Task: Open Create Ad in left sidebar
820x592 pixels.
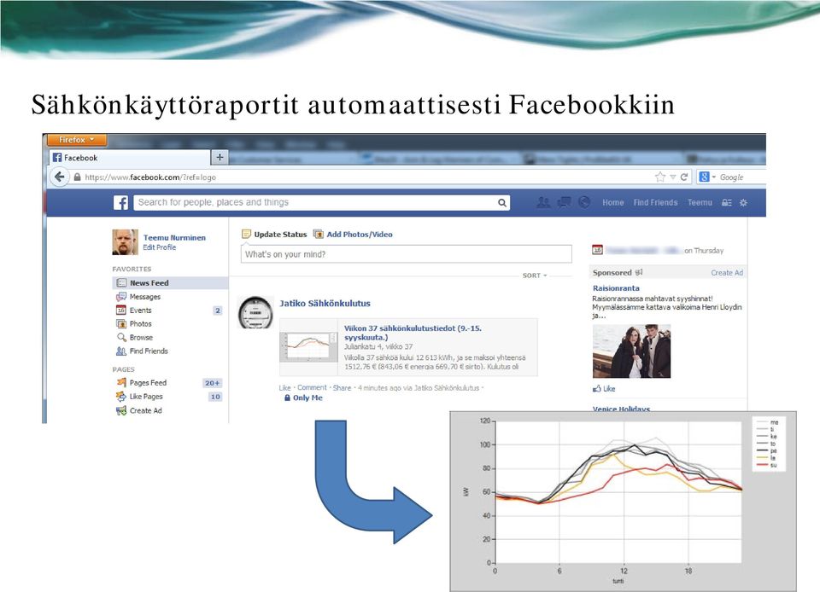Action: click(x=145, y=410)
